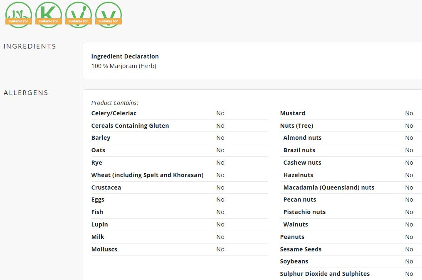Click the 'No' value in the Milk row

click(x=220, y=237)
